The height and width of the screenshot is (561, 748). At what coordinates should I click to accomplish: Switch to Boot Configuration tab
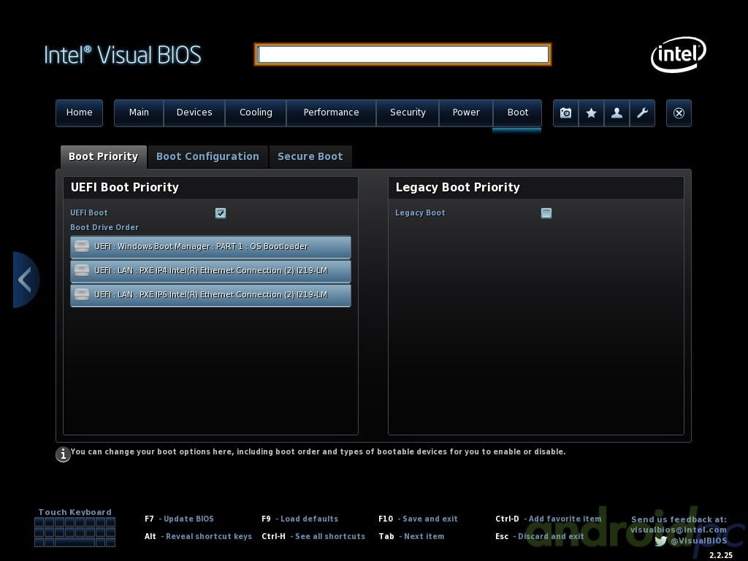point(207,156)
